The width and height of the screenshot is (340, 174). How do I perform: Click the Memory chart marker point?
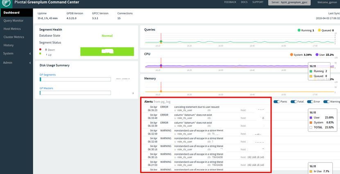[x=161, y=91]
